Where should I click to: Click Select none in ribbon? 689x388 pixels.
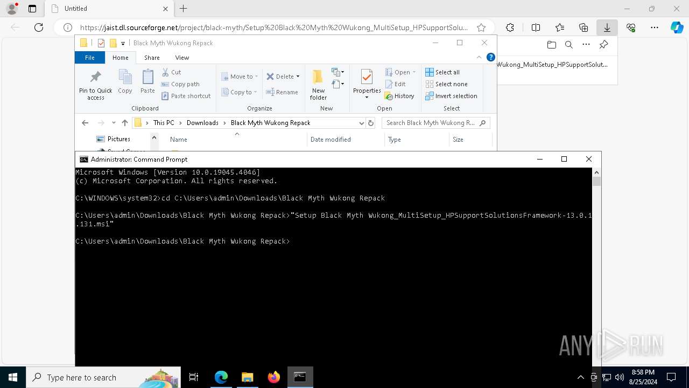[446, 84]
